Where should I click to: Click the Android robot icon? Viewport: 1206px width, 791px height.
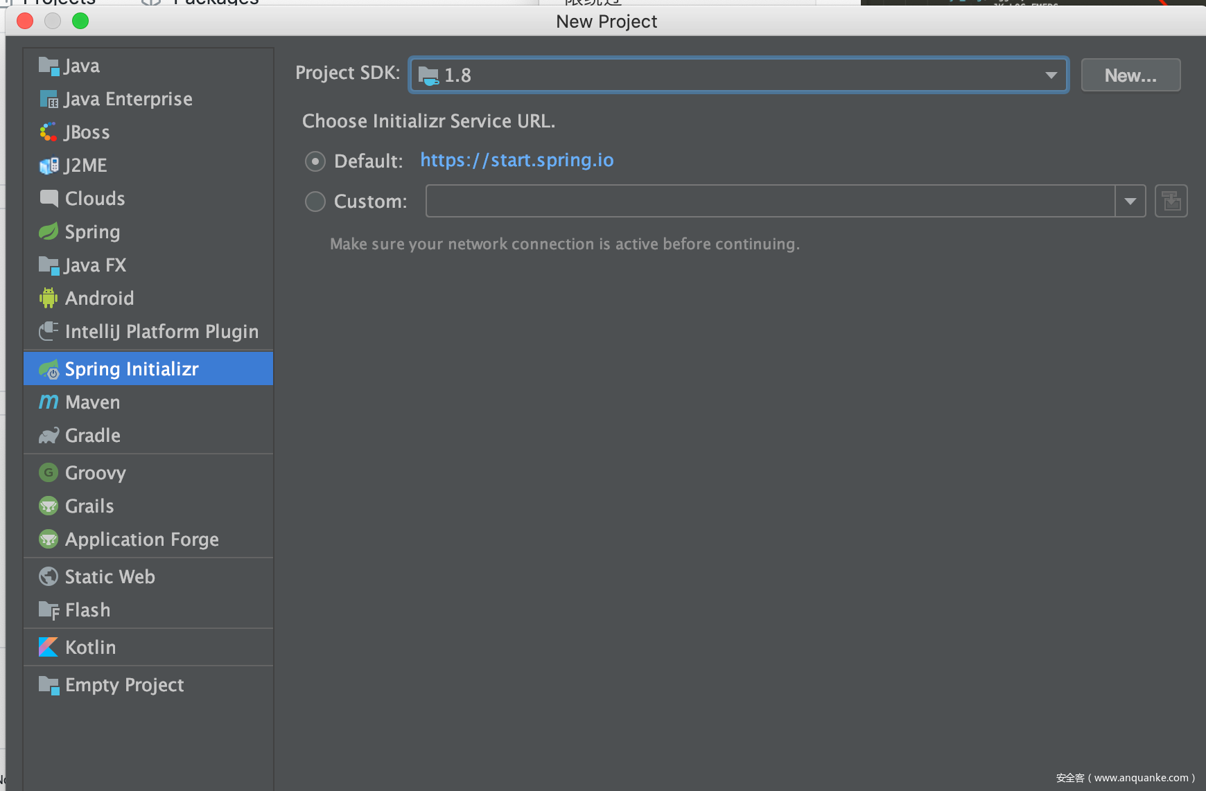48,298
